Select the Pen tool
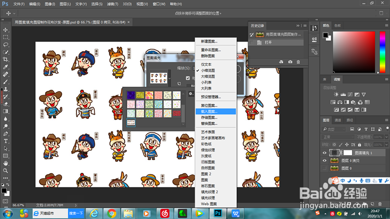The height and width of the screenshot is (219, 390). 5,134
